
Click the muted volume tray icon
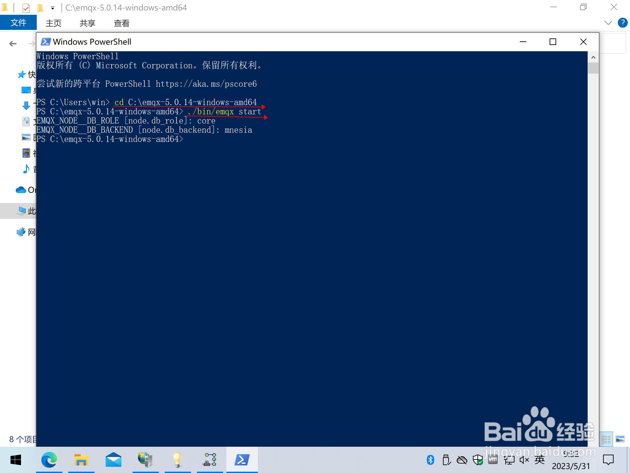(x=524, y=460)
